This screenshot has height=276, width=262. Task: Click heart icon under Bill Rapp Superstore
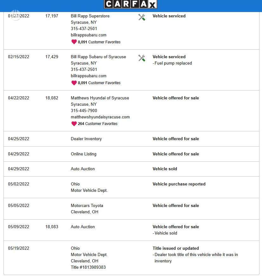click(x=74, y=42)
